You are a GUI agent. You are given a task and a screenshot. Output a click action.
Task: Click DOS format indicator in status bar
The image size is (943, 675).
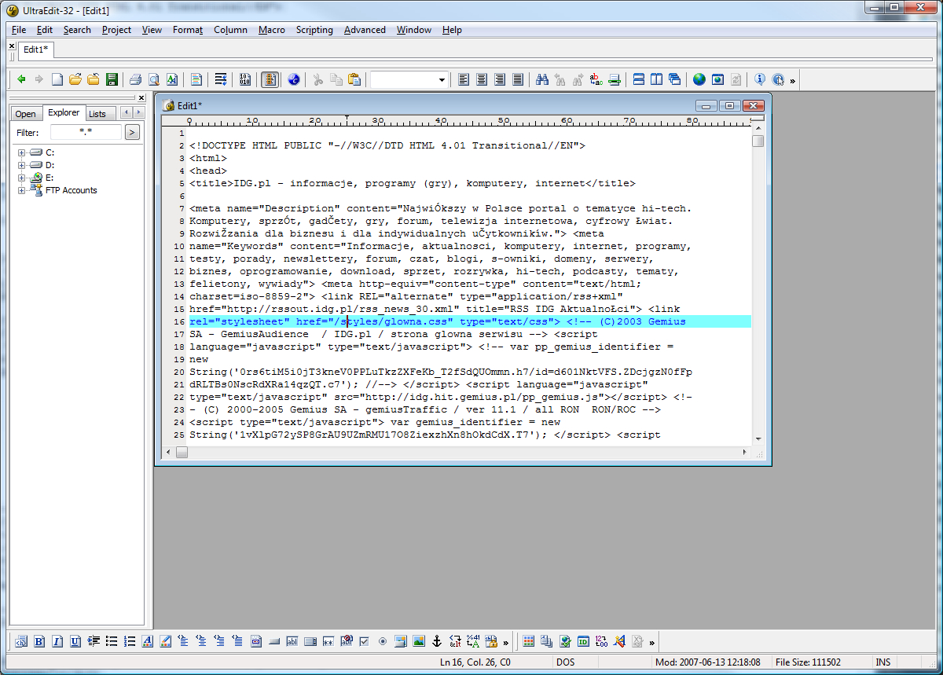566,662
